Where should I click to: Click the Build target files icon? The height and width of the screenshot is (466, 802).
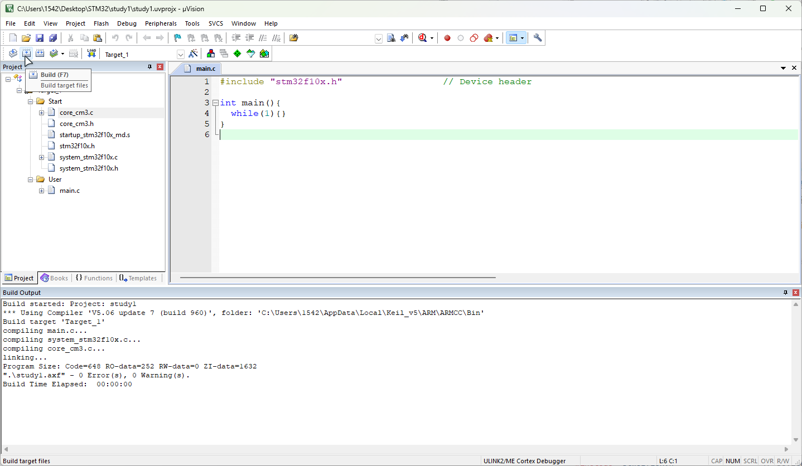pos(26,54)
